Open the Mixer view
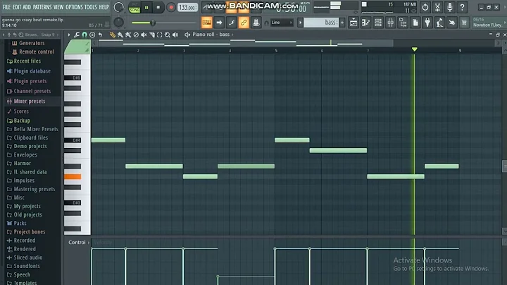 (390, 23)
